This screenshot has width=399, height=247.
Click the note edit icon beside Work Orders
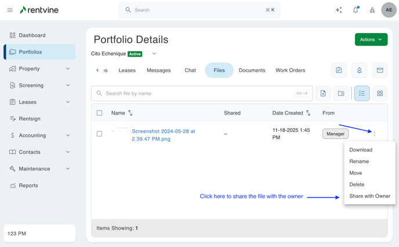pyautogui.click(x=339, y=70)
